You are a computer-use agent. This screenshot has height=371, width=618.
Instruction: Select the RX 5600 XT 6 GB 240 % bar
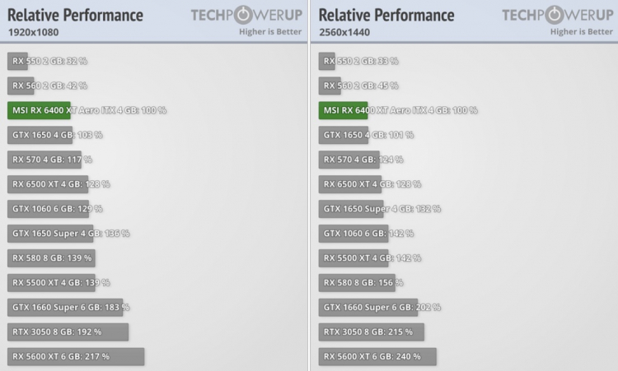pyautogui.click(x=377, y=356)
